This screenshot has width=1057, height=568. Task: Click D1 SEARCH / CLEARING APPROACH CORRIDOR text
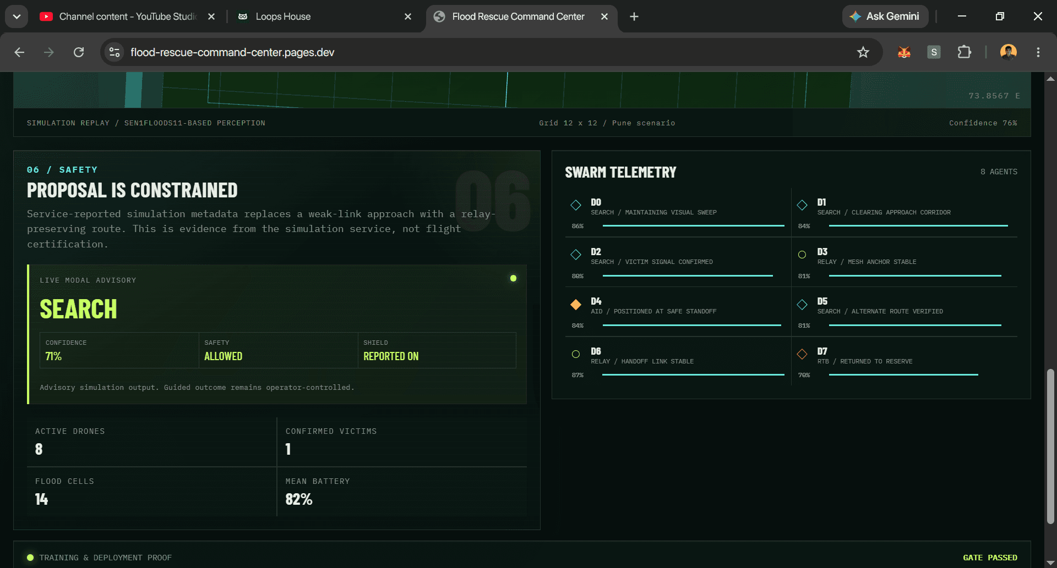(x=884, y=212)
